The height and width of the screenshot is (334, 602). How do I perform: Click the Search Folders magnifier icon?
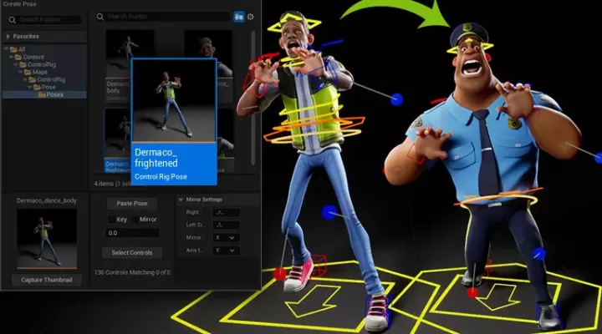pyautogui.click(x=11, y=19)
